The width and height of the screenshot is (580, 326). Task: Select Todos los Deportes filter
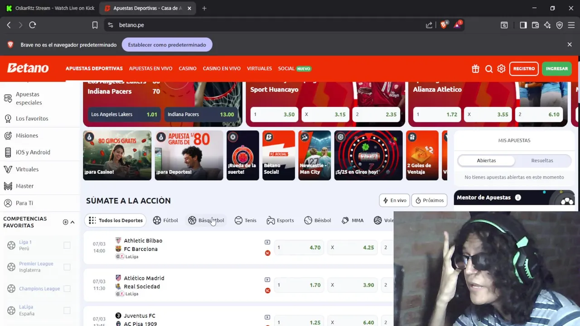[116, 221]
